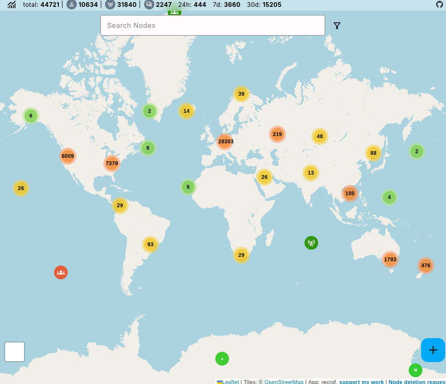Expand the 26 cluster near Hawaii
The image size is (446, 384).
pos(21,188)
